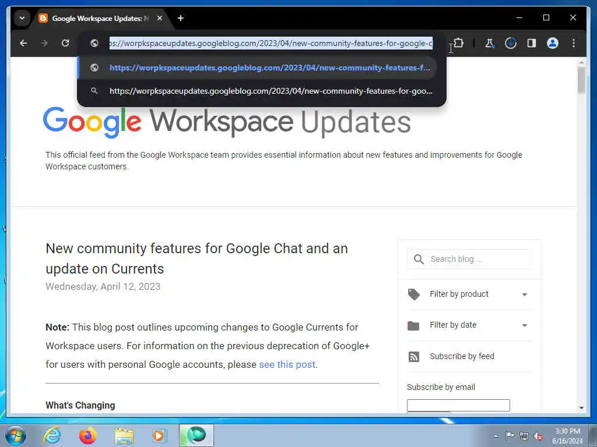This screenshot has width=597, height=447.
Task: Click the blog search magnifier icon
Action: coord(419,259)
